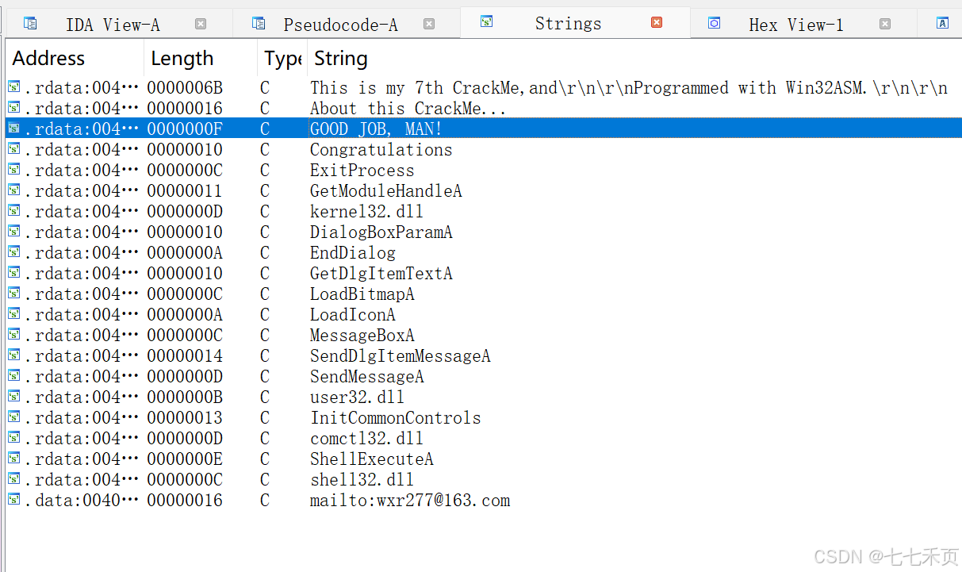This screenshot has height=572, width=962.
Task: Click string icon of 'This is my 7th CrackMe' row
Action: pyautogui.click(x=13, y=86)
